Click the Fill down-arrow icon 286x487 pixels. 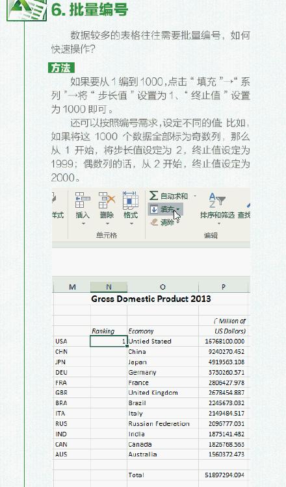pos(154,209)
